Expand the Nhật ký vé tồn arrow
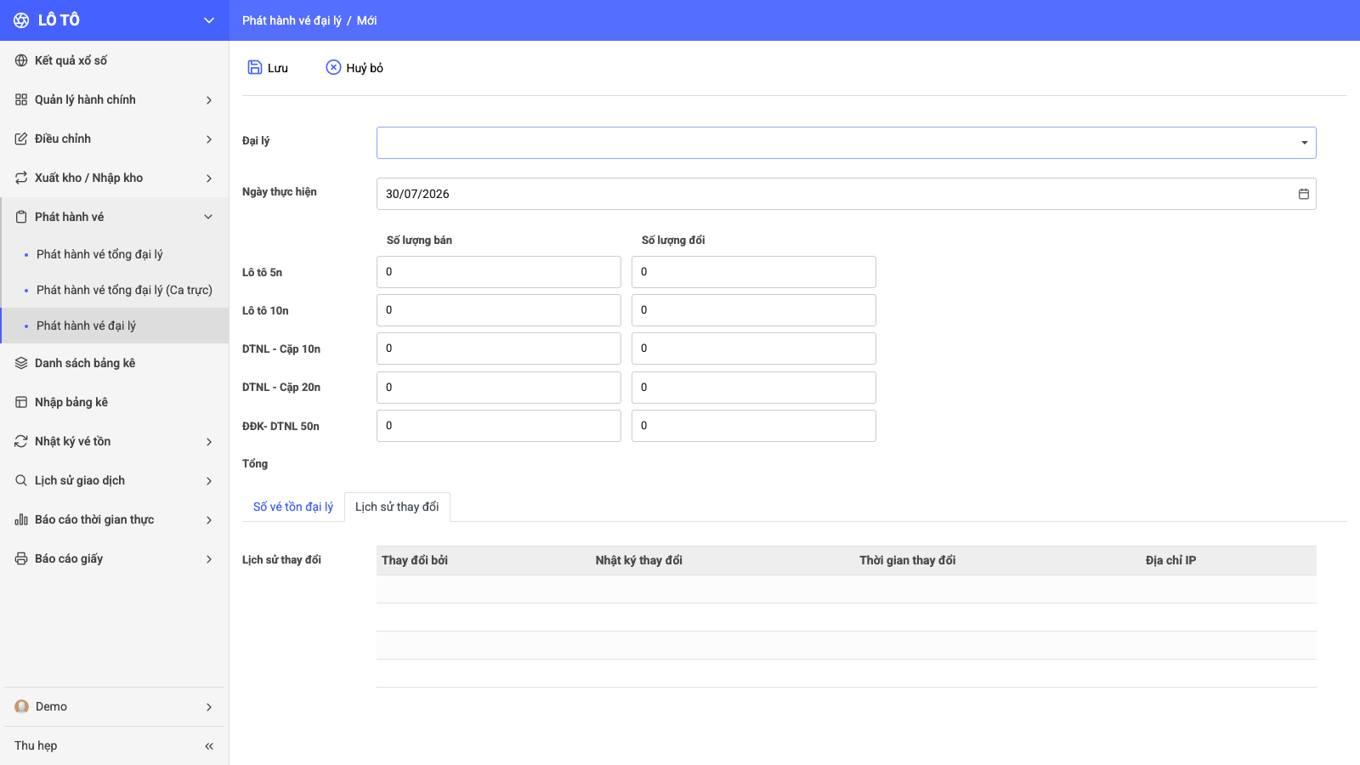Viewport: 1360px width, 765px height. pyautogui.click(x=209, y=441)
